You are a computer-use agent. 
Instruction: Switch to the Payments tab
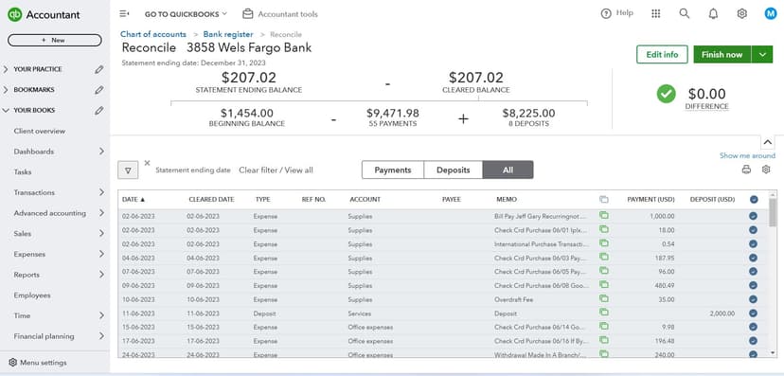(393, 170)
